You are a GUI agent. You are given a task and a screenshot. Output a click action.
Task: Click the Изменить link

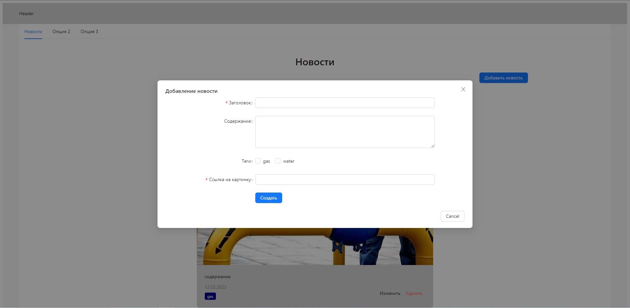(x=390, y=293)
